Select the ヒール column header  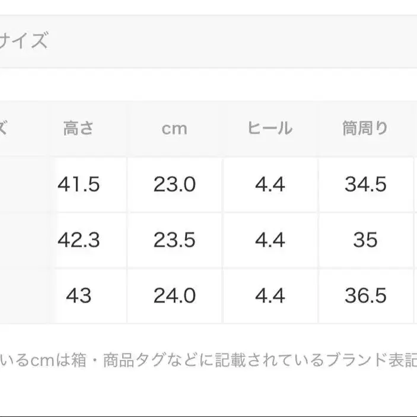[x=270, y=128]
